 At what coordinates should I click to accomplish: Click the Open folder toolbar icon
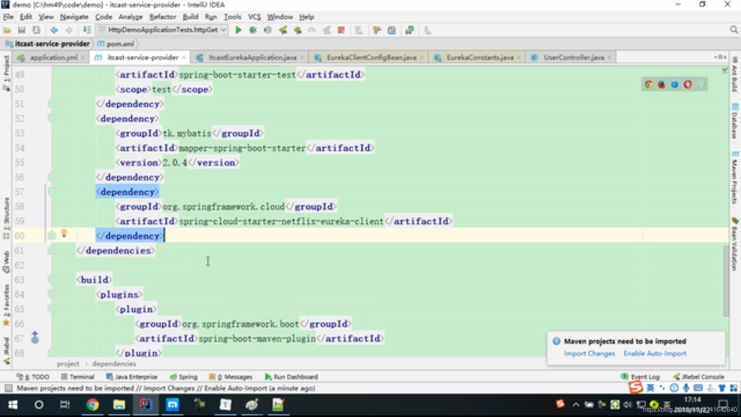[x=7, y=30]
